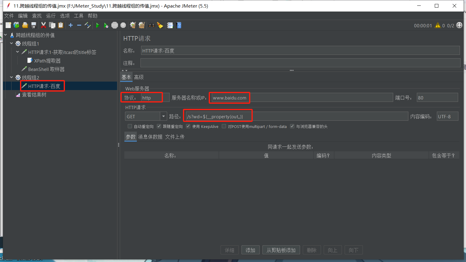Click the Shutdown test icon
Screen dimensions: 466x262
tap(123, 25)
